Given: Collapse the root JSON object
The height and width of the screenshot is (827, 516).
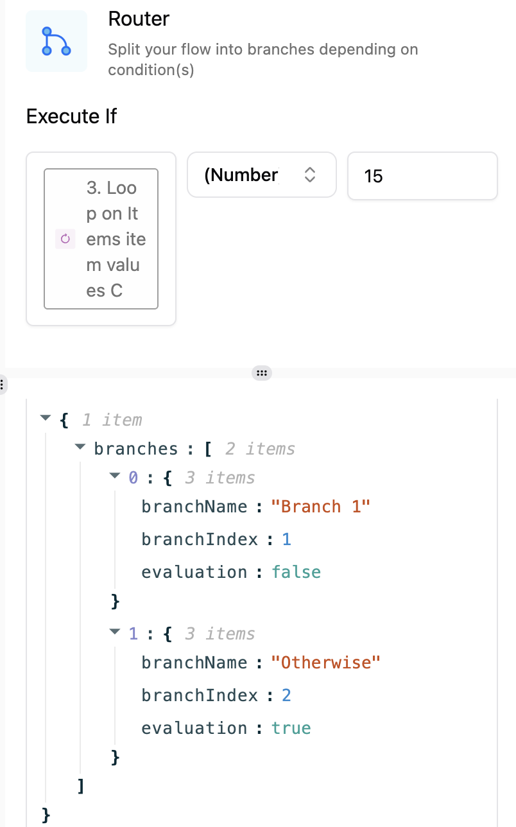Looking at the screenshot, I should coord(45,418).
